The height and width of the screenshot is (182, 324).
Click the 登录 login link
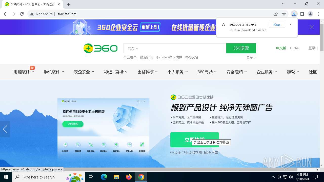coord(312,48)
